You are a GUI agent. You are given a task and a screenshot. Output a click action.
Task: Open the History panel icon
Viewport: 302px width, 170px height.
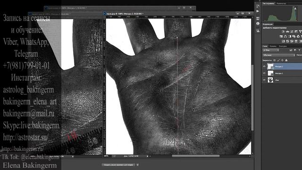click(258, 6)
